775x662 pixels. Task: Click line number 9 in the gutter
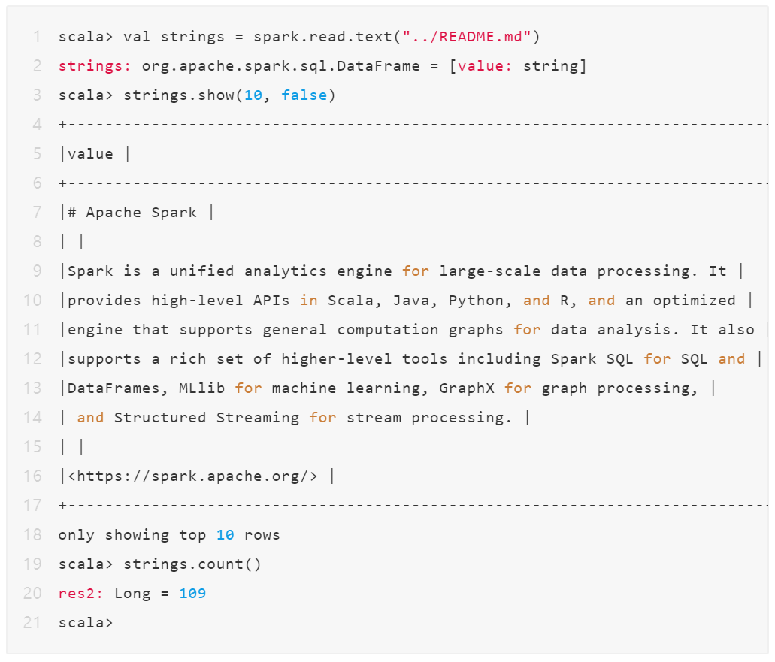click(36, 271)
